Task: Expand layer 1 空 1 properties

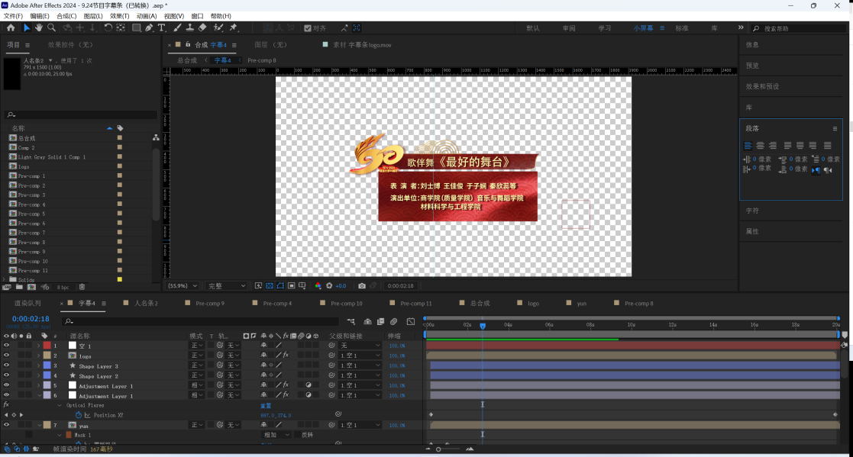Action: pyautogui.click(x=39, y=346)
